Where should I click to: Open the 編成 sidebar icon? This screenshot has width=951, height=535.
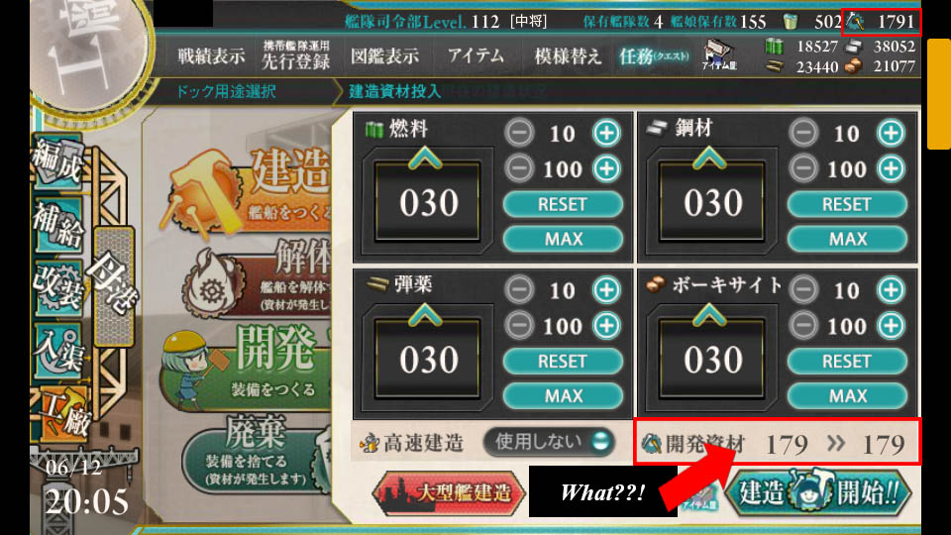(57, 161)
